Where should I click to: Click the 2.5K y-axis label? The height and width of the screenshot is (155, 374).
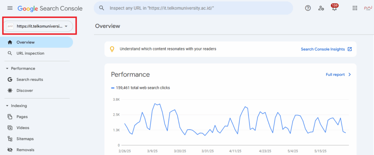(x=116, y=115)
